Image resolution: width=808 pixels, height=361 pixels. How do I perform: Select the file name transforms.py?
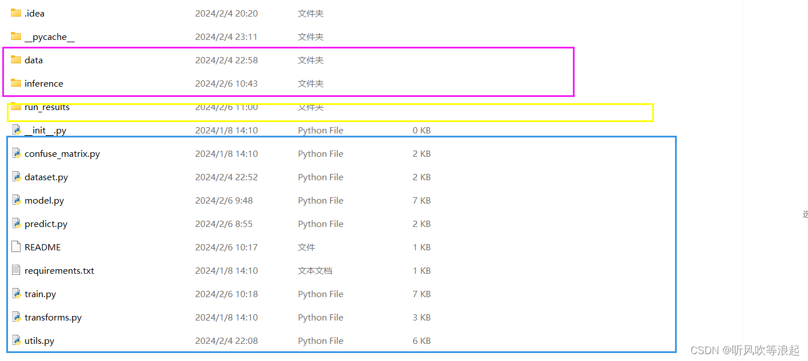click(x=53, y=318)
